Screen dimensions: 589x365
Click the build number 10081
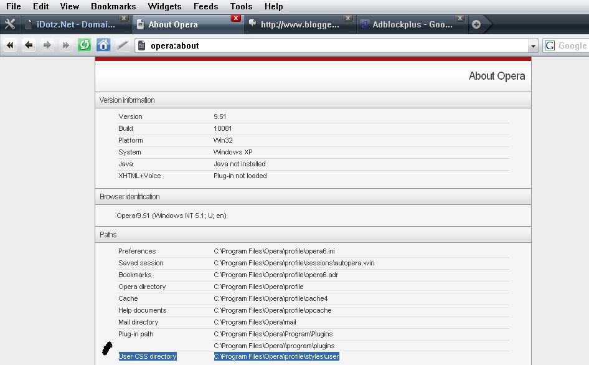click(222, 128)
